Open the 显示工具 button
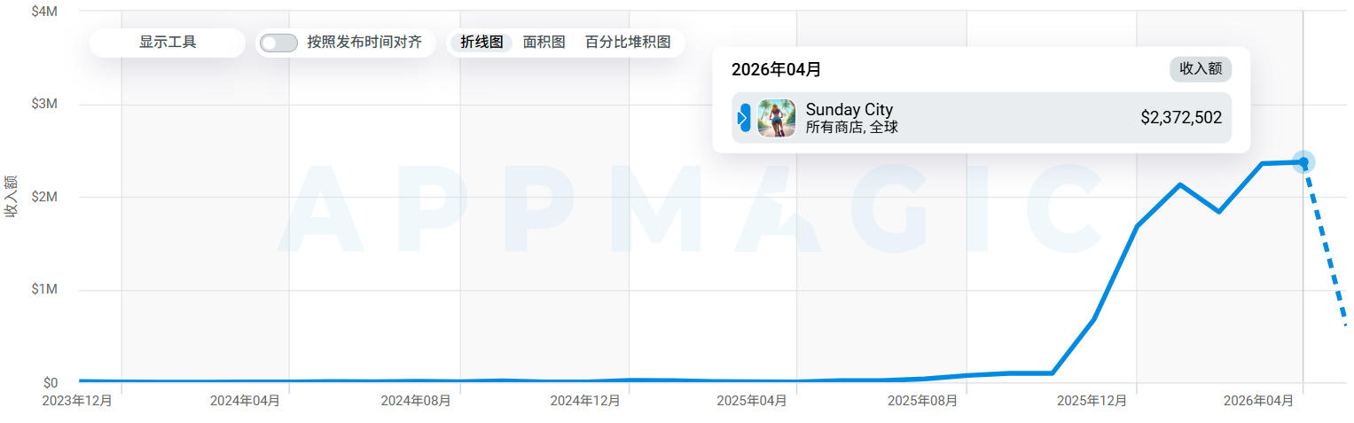The width and height of the screenshot is (1354, 423). pyautogui.click(x=167, y=43)
